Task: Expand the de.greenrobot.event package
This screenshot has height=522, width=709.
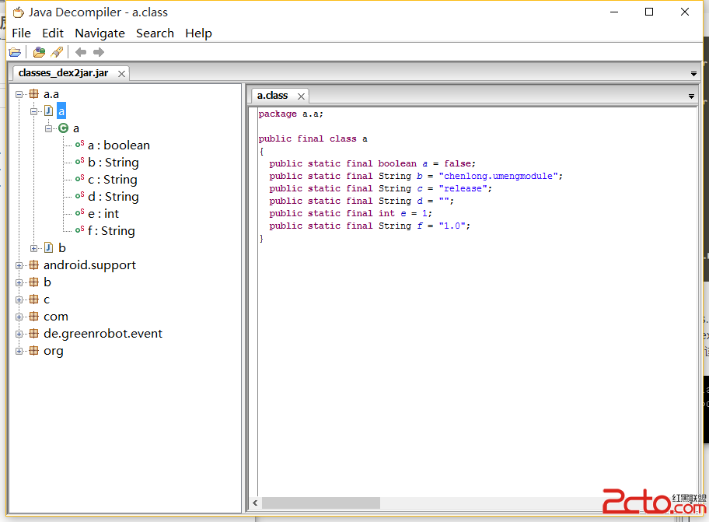Action: coord(19,334)
